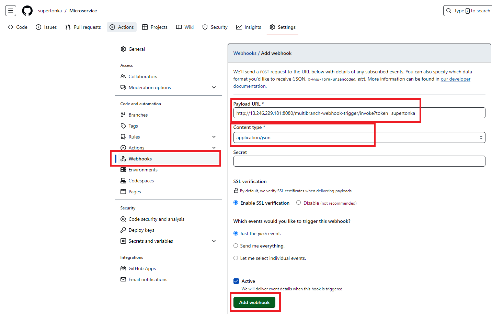Click the GitHub Octocat logo
The height and width of the screenshot is (314, 492).
tap(27, 11)
